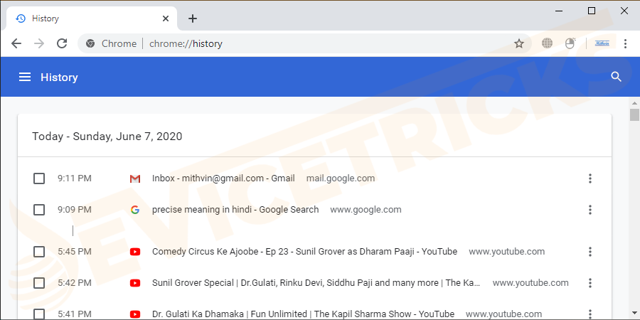640x320 pixels.
Task: Open Dr. Gulati Ka Dhamaka YouTube link
Action: [x=303, y=314]
